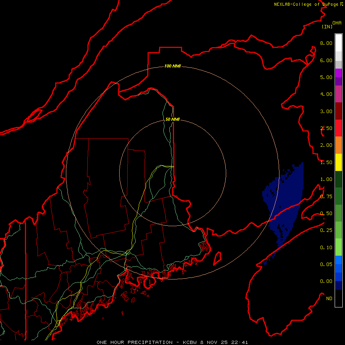
Task: Select the 0.05 legend value
Action: click(x=326, y=264)
